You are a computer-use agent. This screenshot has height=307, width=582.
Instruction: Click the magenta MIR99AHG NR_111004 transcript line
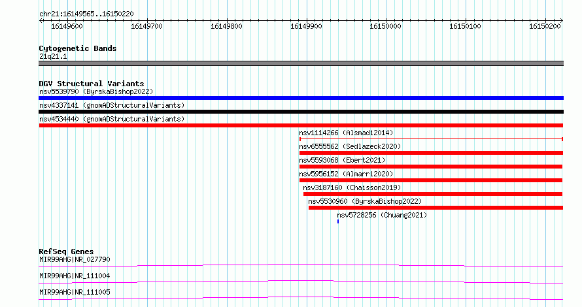[301, 282]
